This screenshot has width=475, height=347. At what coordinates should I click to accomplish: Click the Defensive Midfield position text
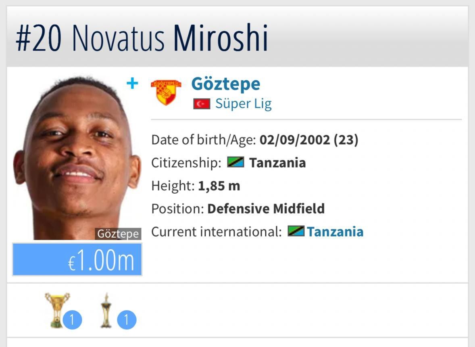click(266, 209)
